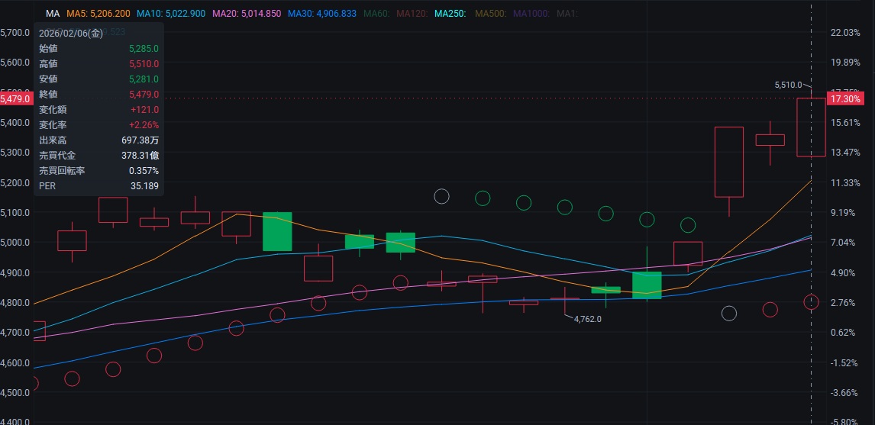Click the 4,762.0 low price marker
This screenshot has width=875, height=425.
coord(588,319)
